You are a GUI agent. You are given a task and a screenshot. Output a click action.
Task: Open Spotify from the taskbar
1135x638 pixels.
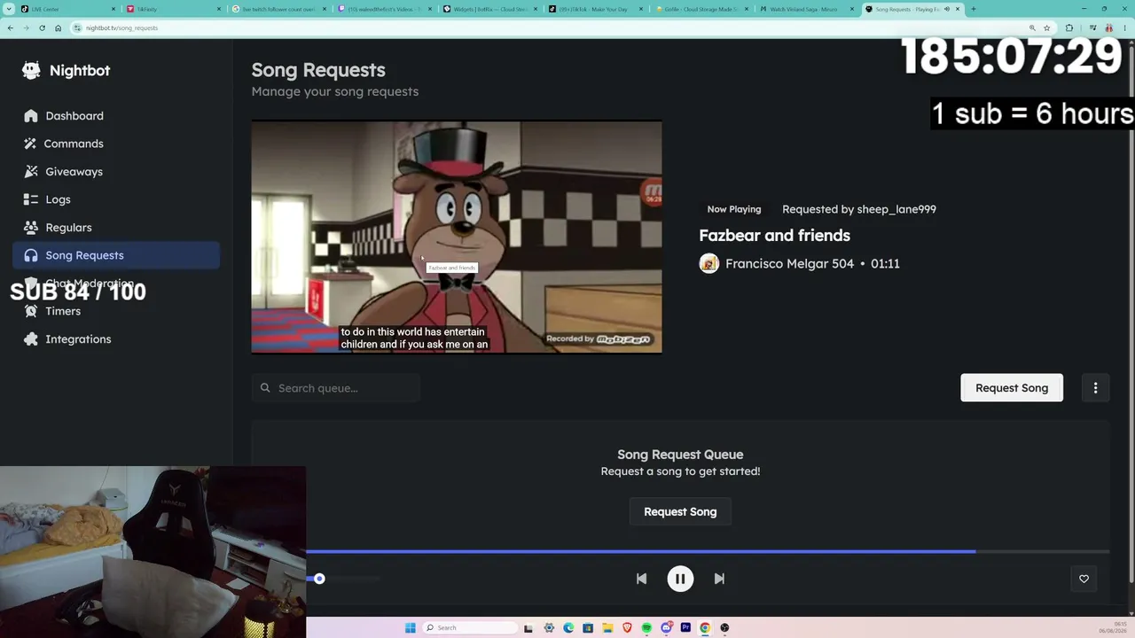coord(646,627)
